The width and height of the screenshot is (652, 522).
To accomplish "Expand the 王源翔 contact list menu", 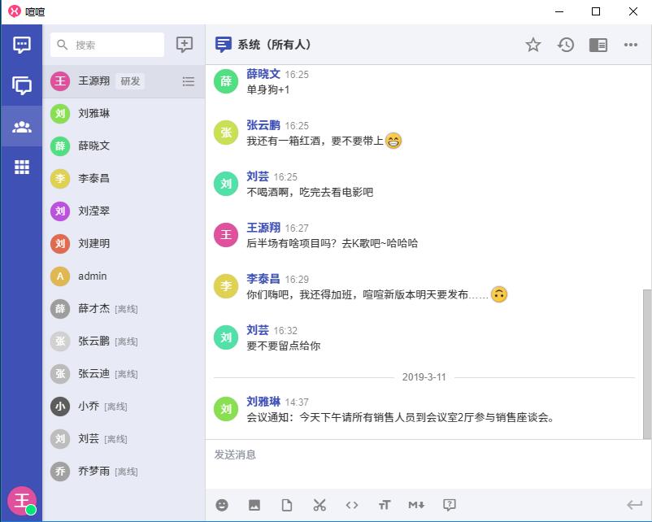I will pyautogui.click(x=189, y=81).
